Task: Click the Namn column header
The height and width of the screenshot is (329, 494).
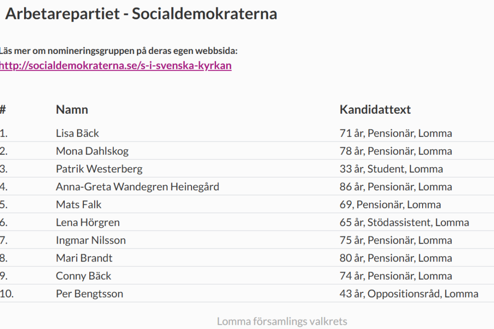Action: click(72, 109)
